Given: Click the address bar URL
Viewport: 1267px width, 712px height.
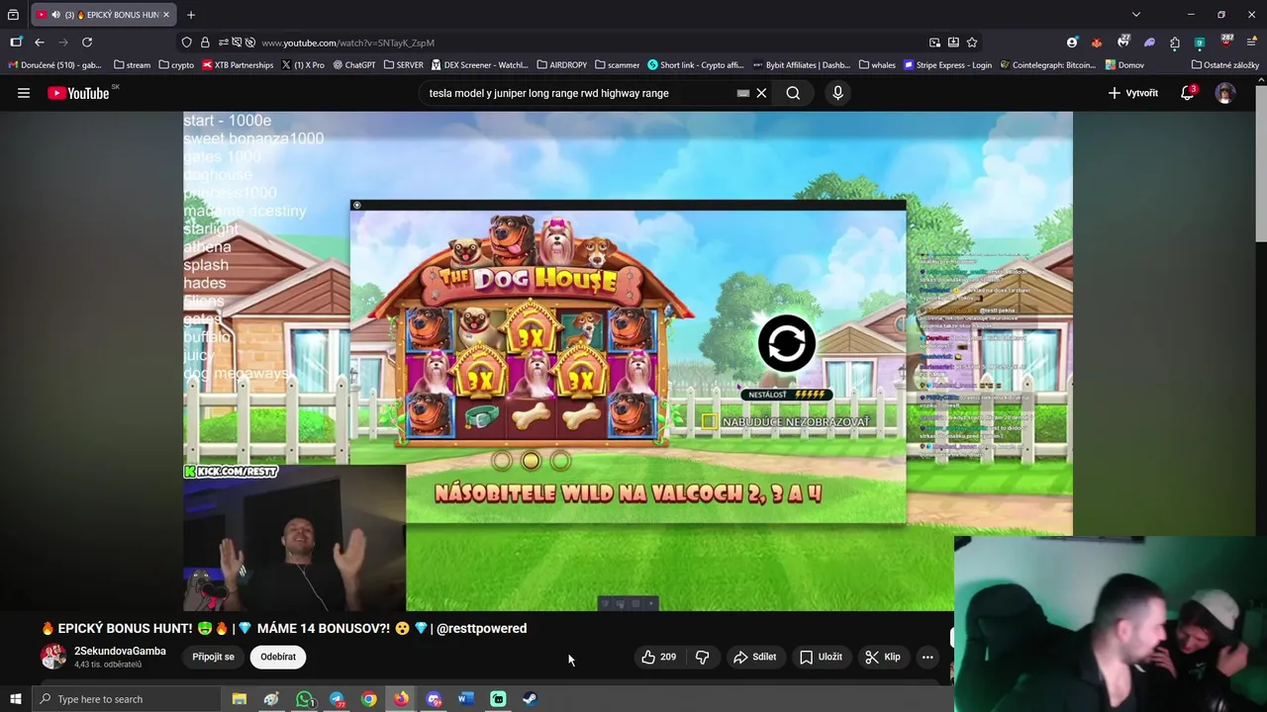Looking at the screenshot, I should point(347,43).
